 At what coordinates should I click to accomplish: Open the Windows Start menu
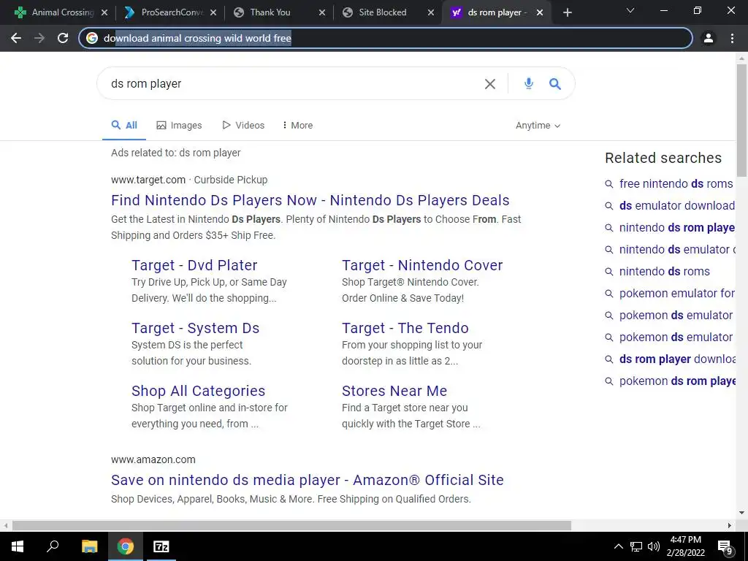[x=18, y=546]
